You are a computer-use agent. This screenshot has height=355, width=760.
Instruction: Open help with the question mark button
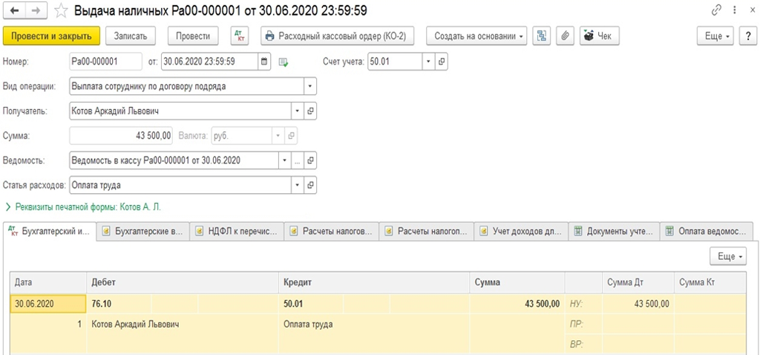[748, 36]
